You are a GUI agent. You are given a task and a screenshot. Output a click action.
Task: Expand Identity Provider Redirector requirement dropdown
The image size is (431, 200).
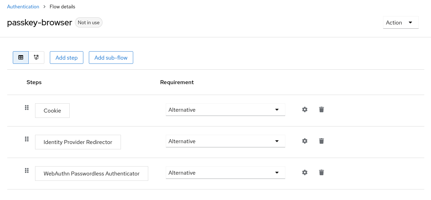point(225,141)
